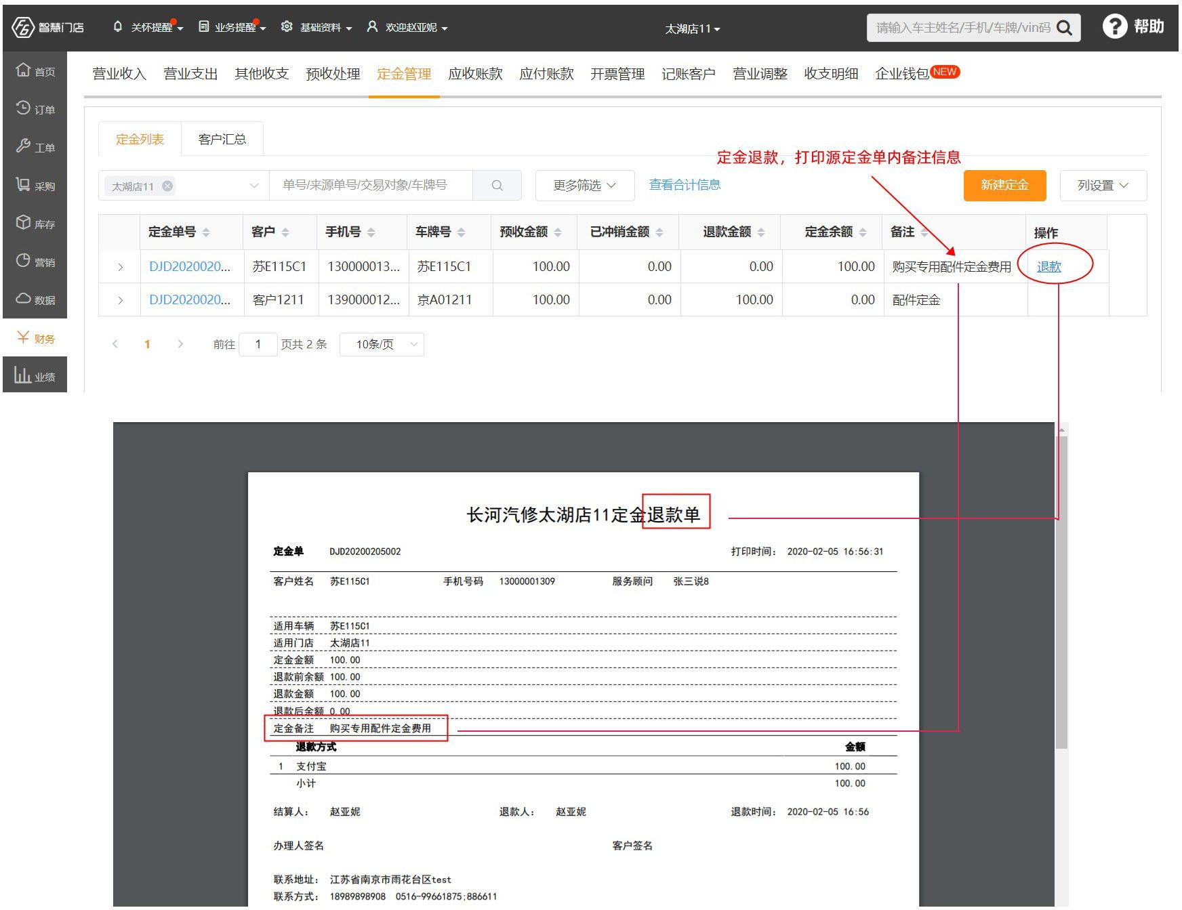1182x910 pixels.
Task: Open the 太湖店11 store switcher in header
Action: pyautogui.click(x=692, y=28)
